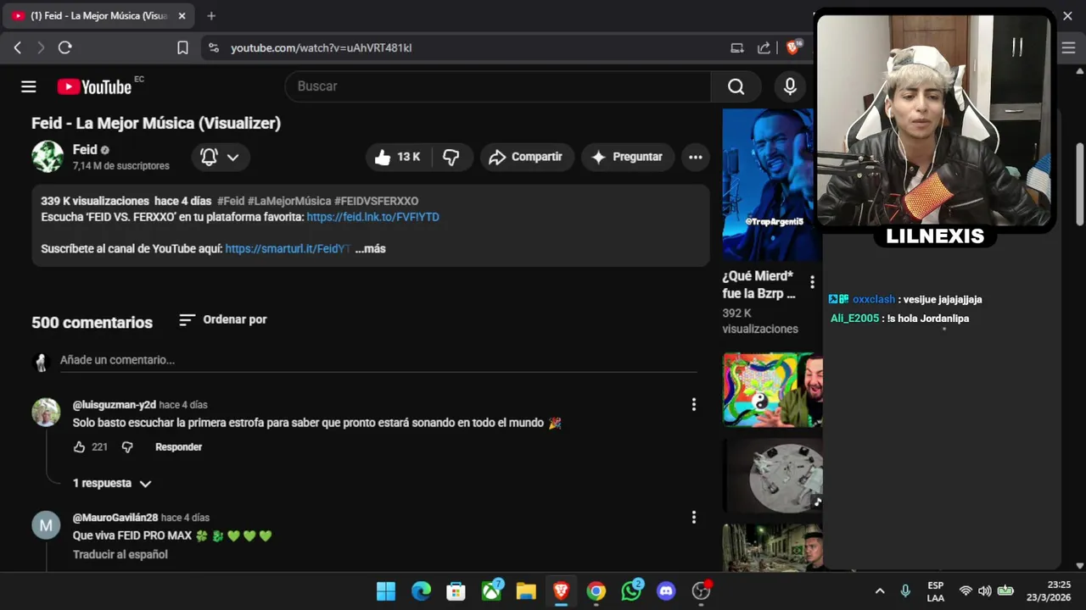Click the ESP LAA language indicator
Viewport: 1086px width, 610px height.
pyautogui.click(x=935, y=591)
